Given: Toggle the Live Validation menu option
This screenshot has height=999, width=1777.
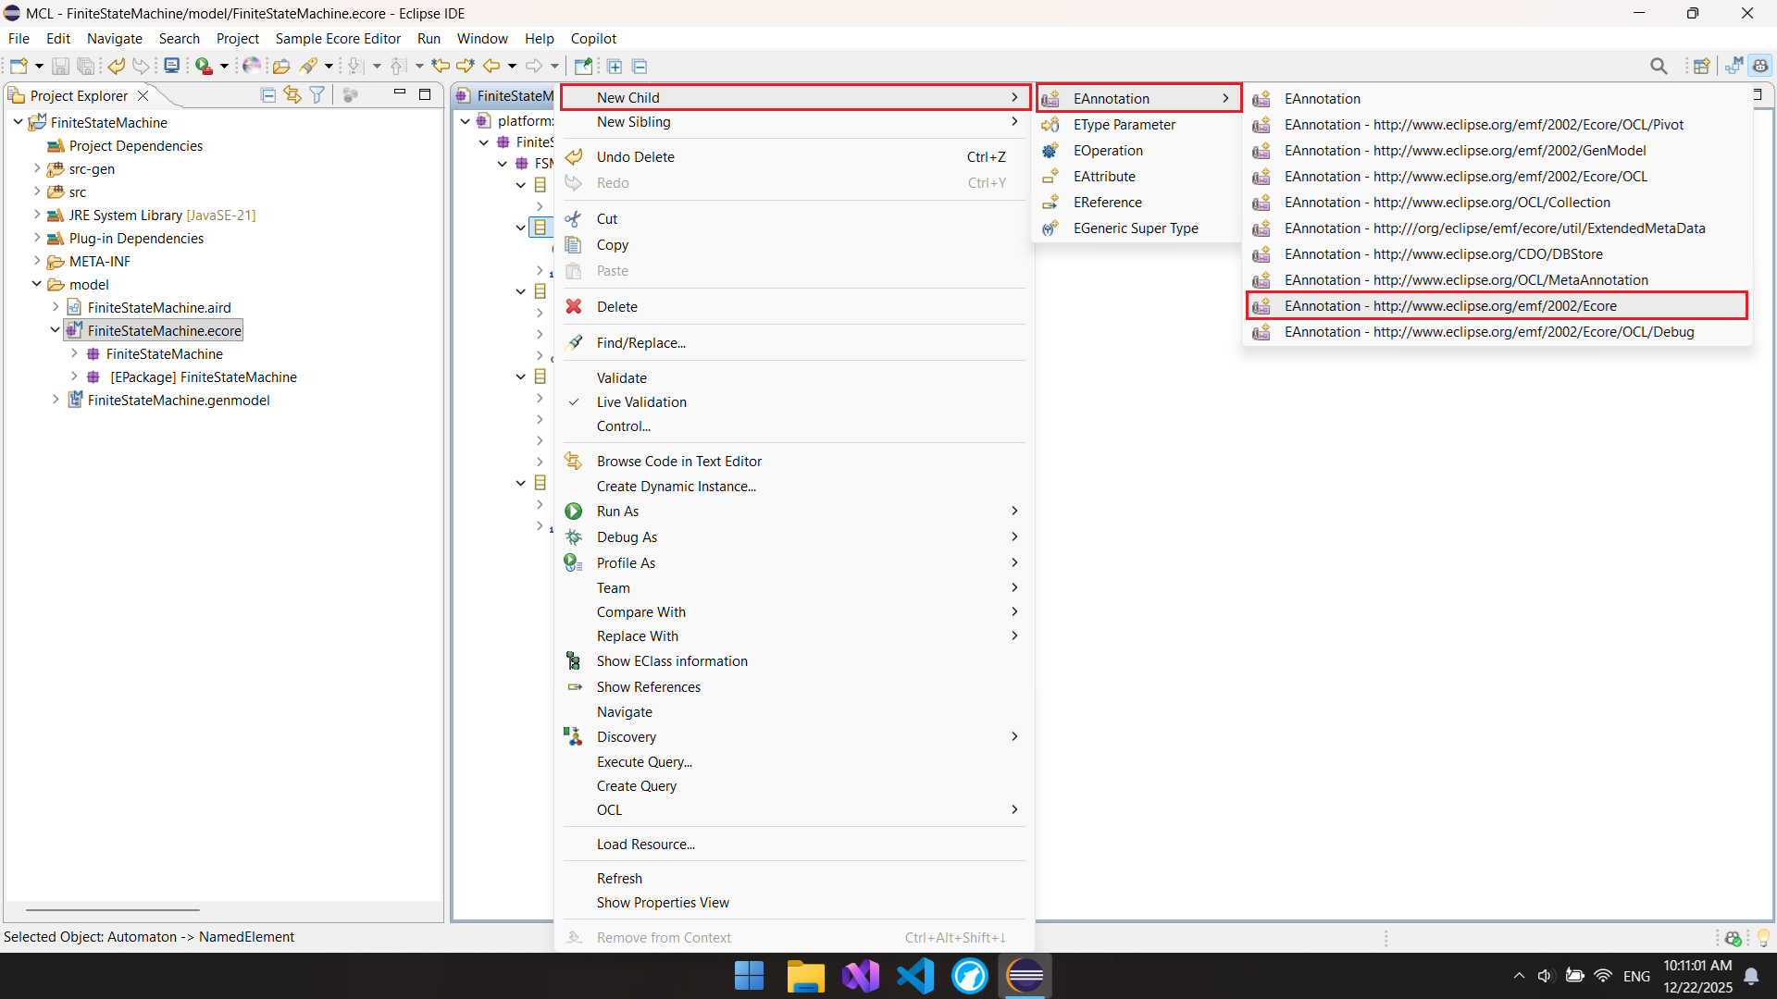Looking at the screenshot, I should [641, 402].
